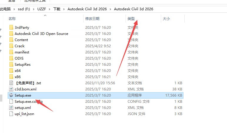
Task: Select the 3rdParty folder icon
Action: [x=11, y=28]
